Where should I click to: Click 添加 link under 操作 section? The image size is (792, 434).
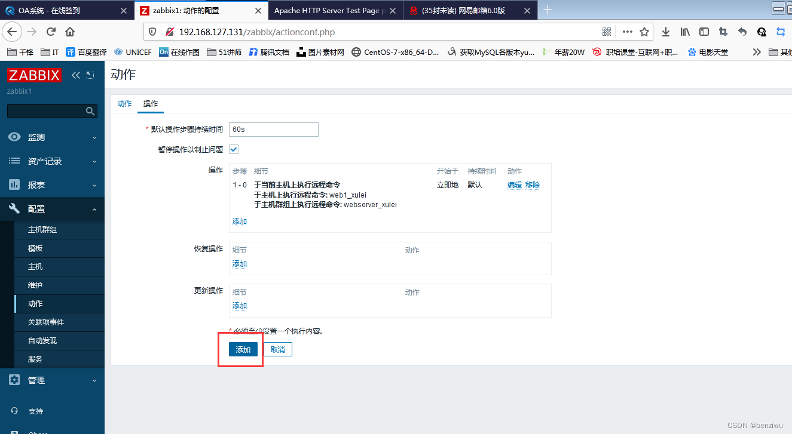[240, 221]
